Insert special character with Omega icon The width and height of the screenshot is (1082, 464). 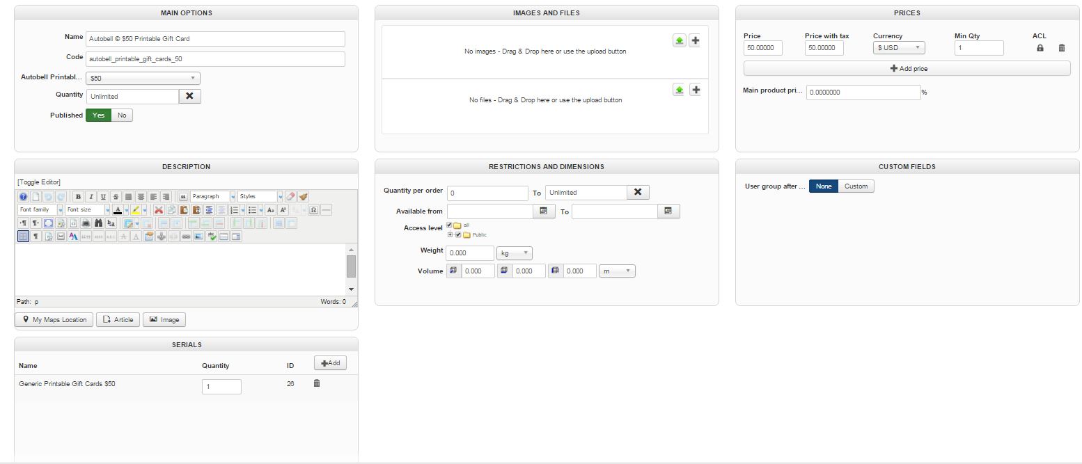tap(313, 210)
